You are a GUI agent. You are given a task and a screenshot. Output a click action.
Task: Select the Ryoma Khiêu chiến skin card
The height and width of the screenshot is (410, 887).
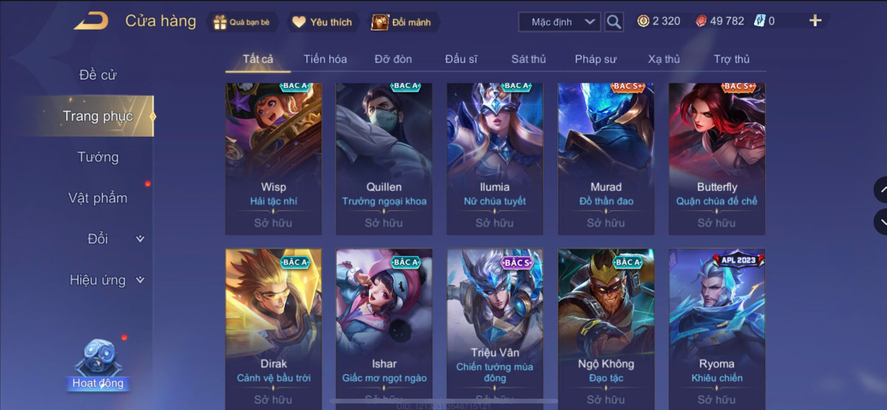pos(717,329)
